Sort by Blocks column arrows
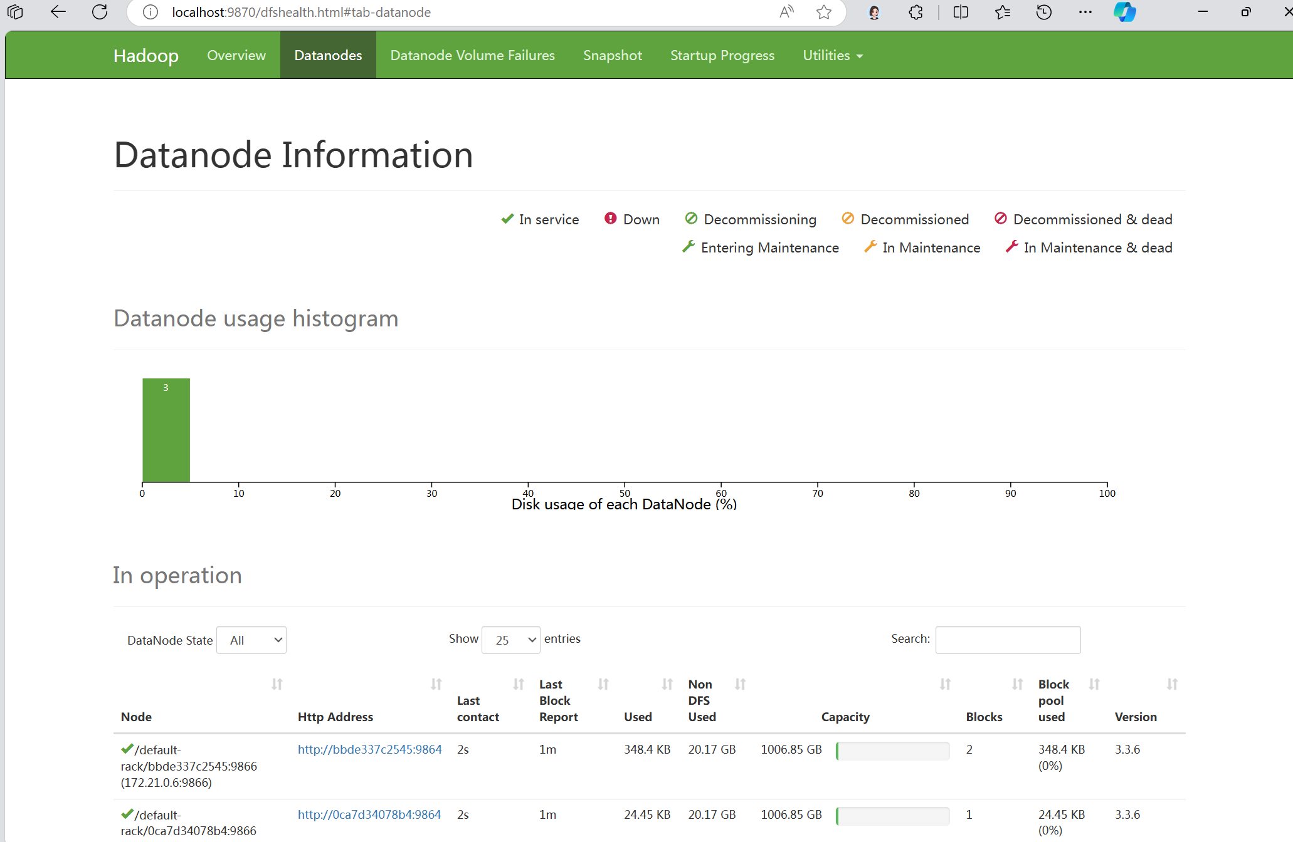 pos(1018,684)
